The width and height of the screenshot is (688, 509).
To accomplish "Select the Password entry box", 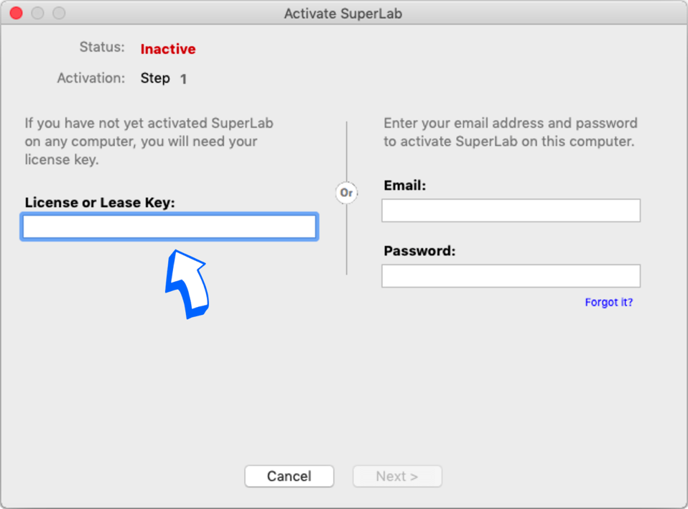I will point(511,276).
